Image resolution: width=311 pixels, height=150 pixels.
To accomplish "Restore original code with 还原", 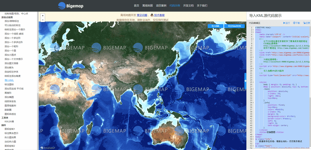I will click(307, 23).
